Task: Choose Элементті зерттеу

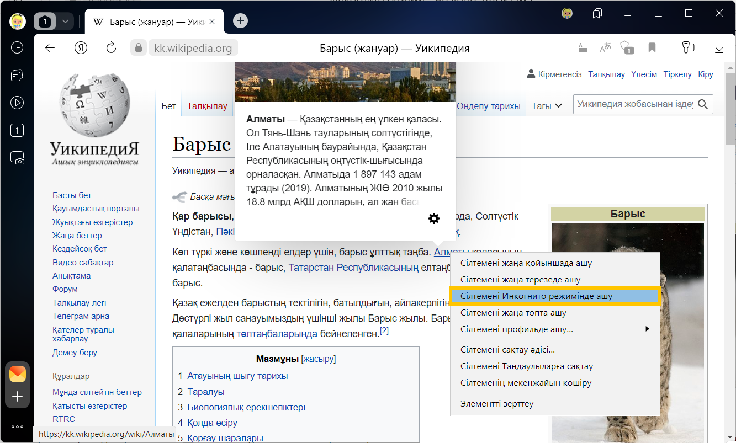Action: (x=555, y=404)
